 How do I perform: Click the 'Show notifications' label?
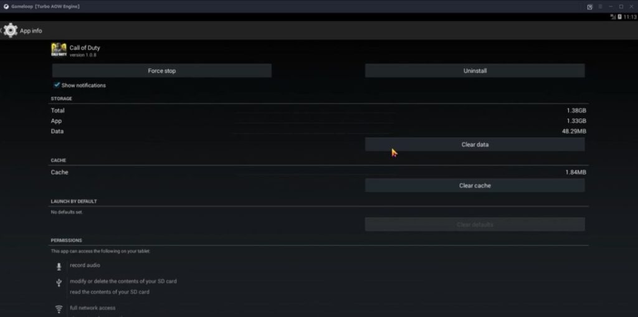point(83,85)
